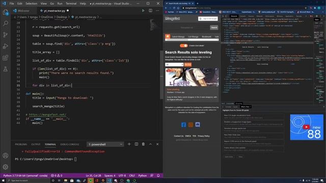This screenshot has width=326, height=183.
Task: Open notifications bell in status bar
Action: (x=158, y=175)
